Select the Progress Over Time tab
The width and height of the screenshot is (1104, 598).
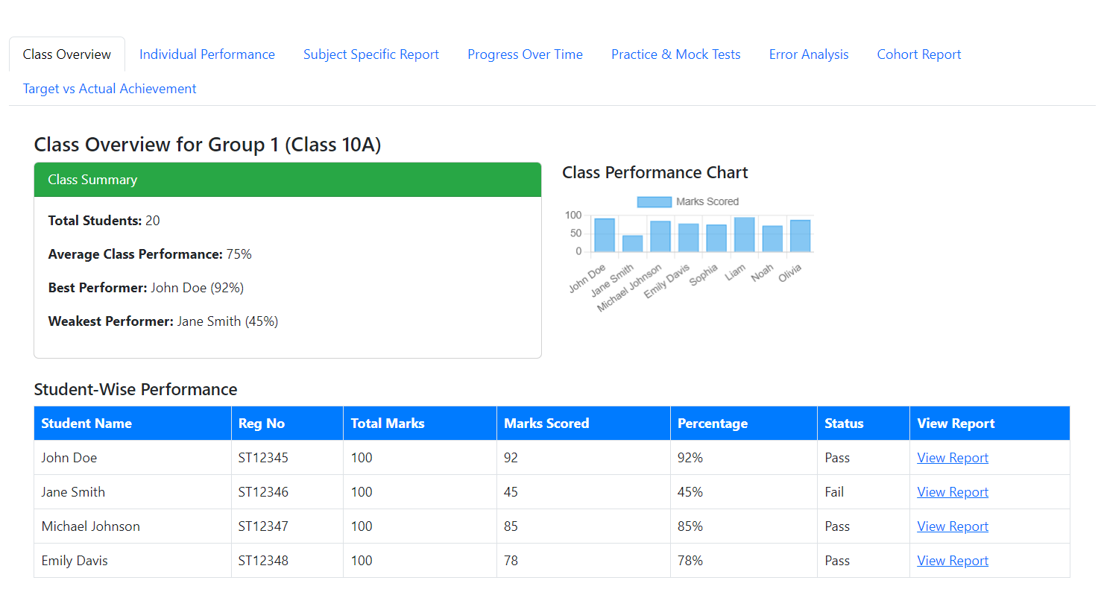[525, 54]
